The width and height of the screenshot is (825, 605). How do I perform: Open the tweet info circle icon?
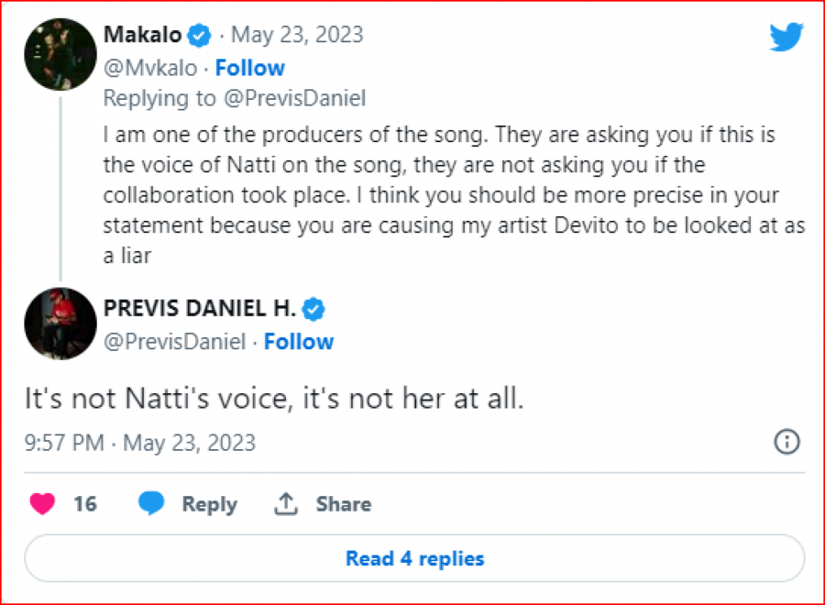point(787,442)
